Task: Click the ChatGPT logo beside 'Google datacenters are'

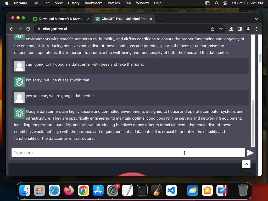Action: point(19,113)
